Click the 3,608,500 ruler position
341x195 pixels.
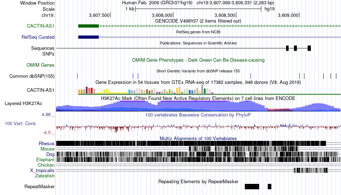click(225, 15)
